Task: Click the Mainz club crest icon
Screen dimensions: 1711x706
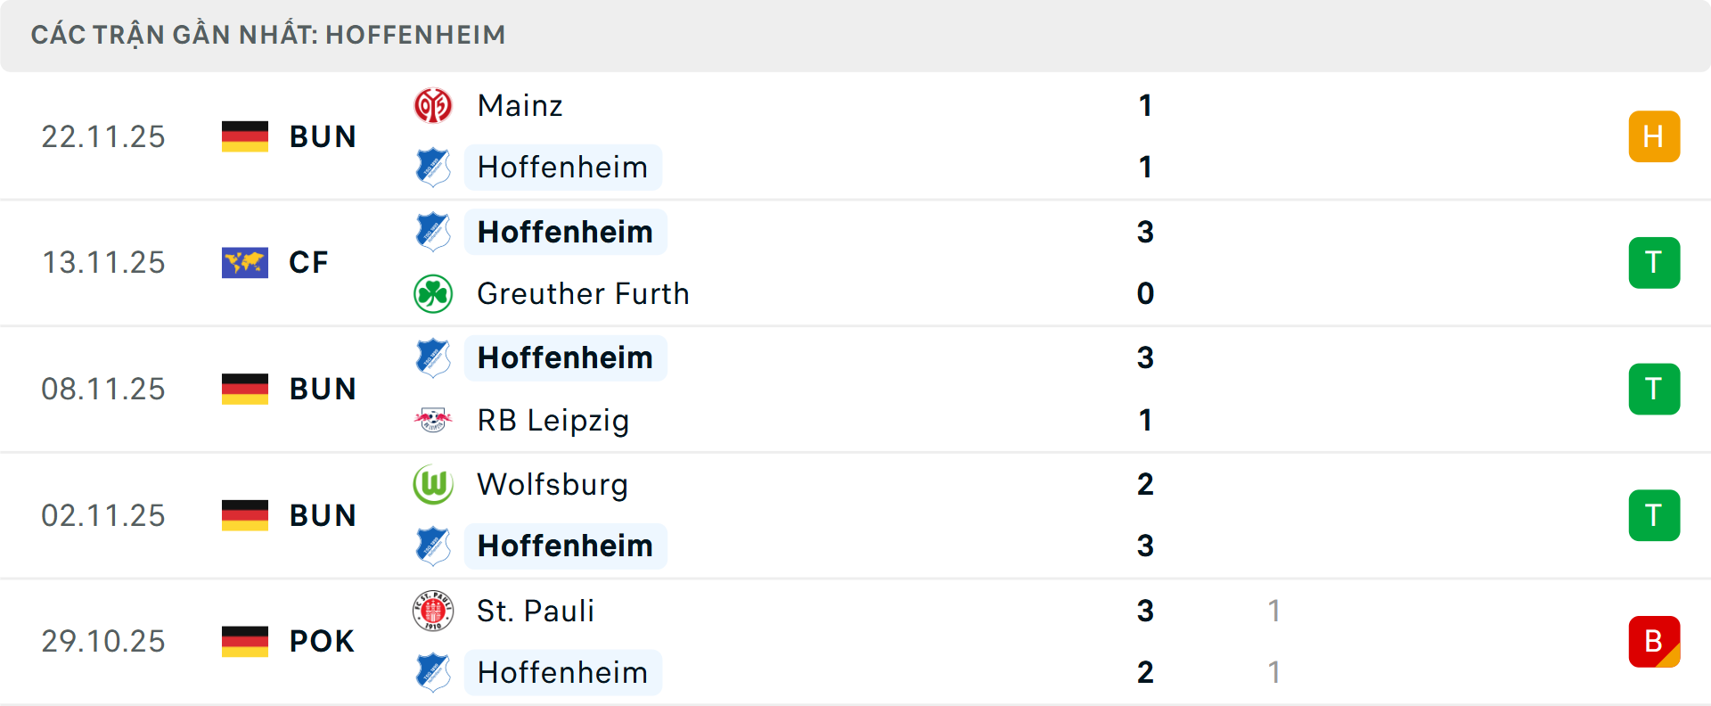Action: tap(434, 104)
